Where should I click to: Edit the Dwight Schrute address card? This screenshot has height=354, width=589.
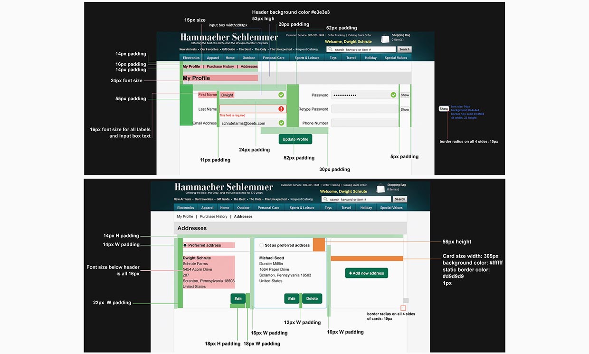click(x=238, y=299)
